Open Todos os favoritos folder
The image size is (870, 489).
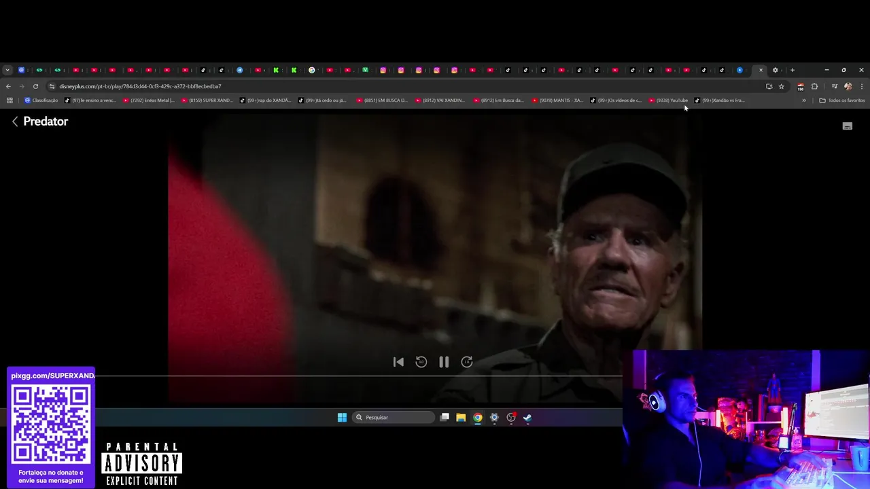coord(842,101)
